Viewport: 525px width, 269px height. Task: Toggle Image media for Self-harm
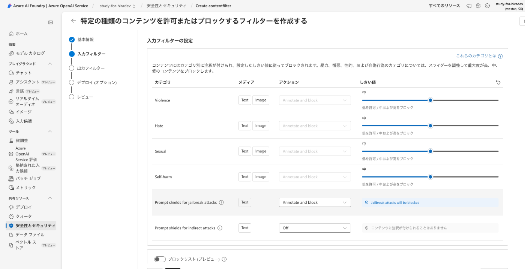(x=261, y=176)
